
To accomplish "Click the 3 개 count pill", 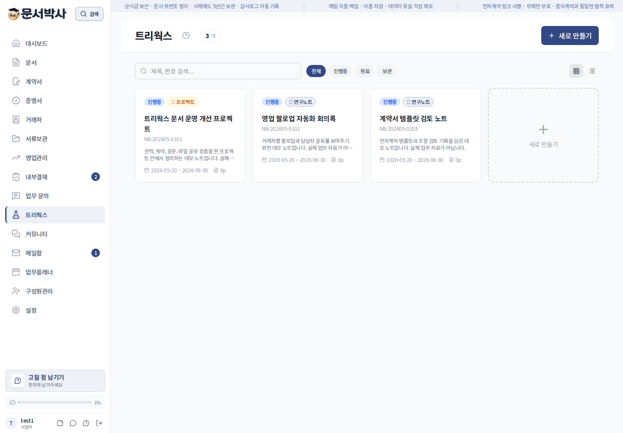I will 210,36.
